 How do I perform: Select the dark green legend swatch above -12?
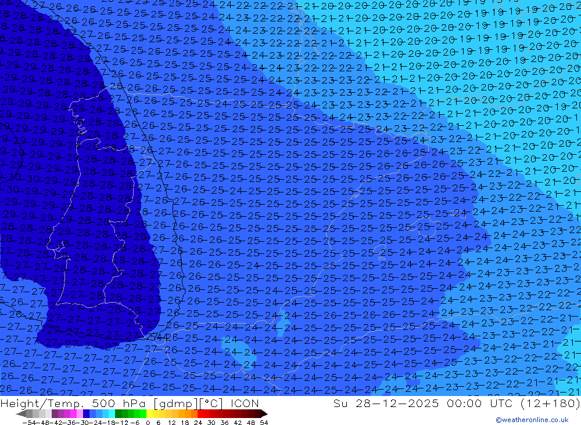118,413
